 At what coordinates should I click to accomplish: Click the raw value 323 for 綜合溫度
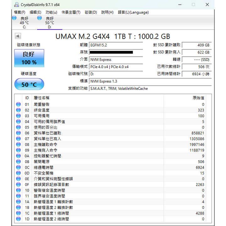(x=201, y=110)
